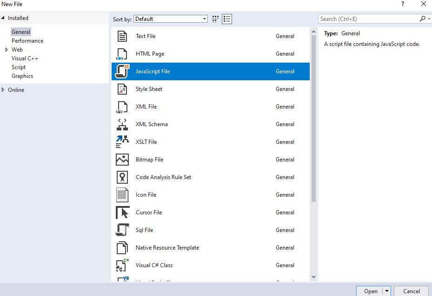Click the Icon File template icon

coord(122,195)
